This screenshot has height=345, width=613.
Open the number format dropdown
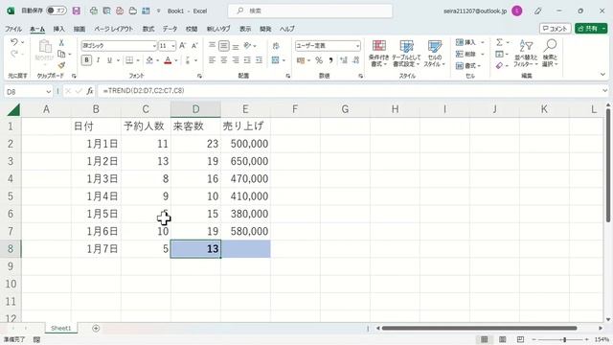coord(357,46)
